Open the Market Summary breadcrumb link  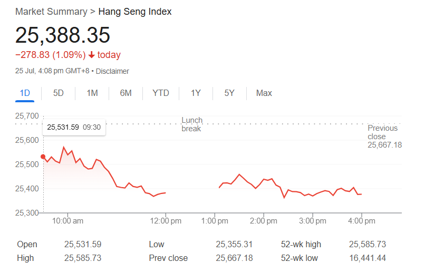[x=51, y=12]
